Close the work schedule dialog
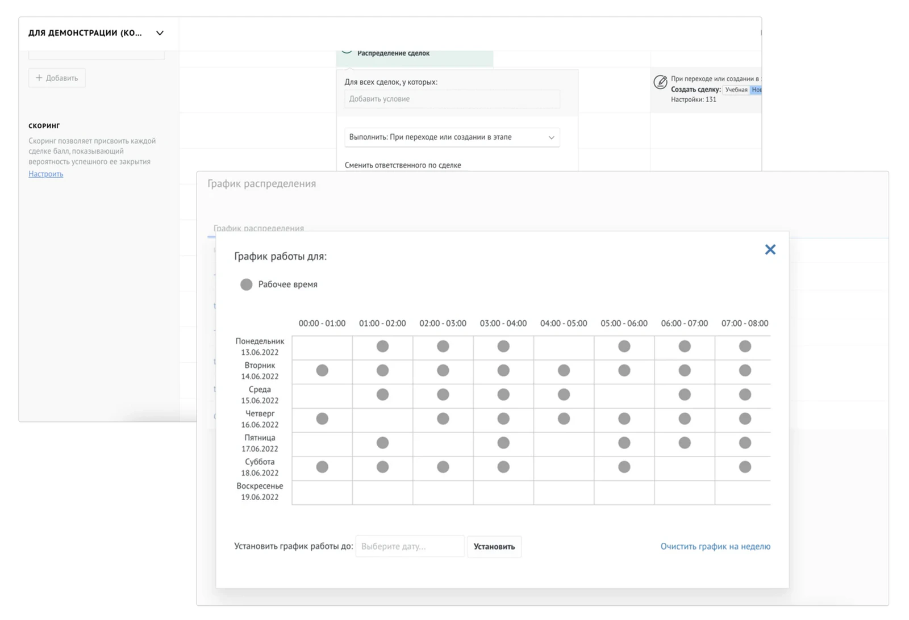 pyautogui.click(x=770, y=249)
